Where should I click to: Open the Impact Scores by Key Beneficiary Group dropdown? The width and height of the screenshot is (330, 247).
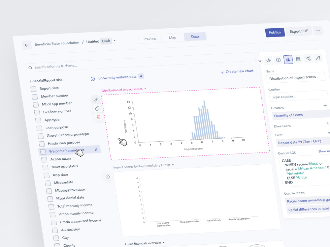click(173, 165)
